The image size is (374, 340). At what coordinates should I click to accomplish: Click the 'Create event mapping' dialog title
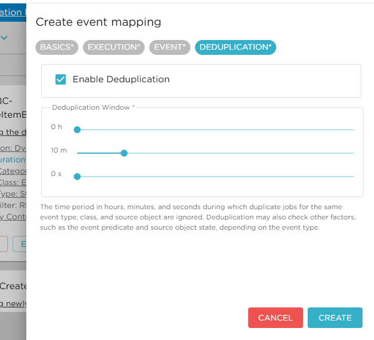(98, 22)
